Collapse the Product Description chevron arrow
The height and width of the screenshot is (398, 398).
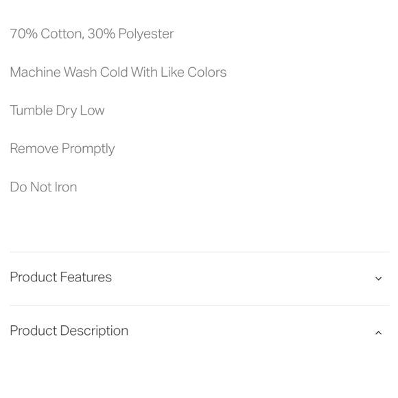click(x=378, y=333)
